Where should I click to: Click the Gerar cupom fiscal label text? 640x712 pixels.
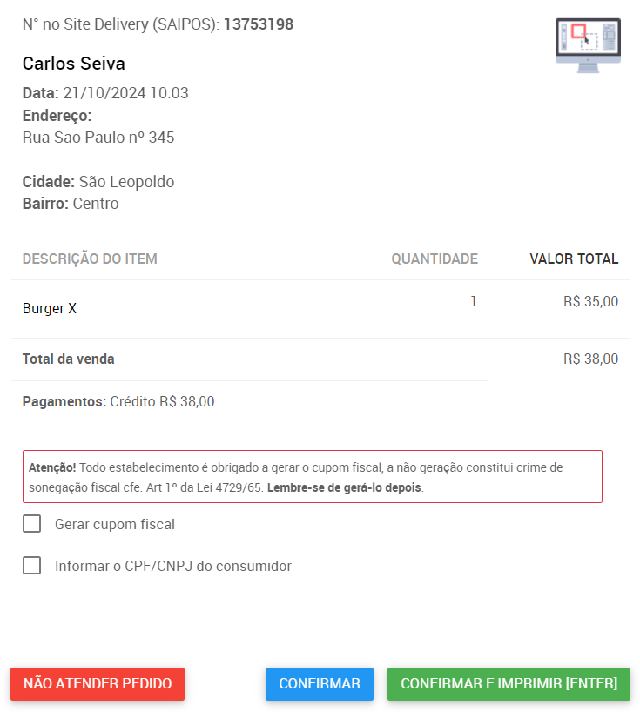(x=115, y=525)
